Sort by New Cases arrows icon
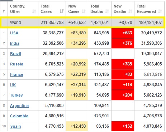Screen dimensions: 166x132 click(x=84, y=11)
